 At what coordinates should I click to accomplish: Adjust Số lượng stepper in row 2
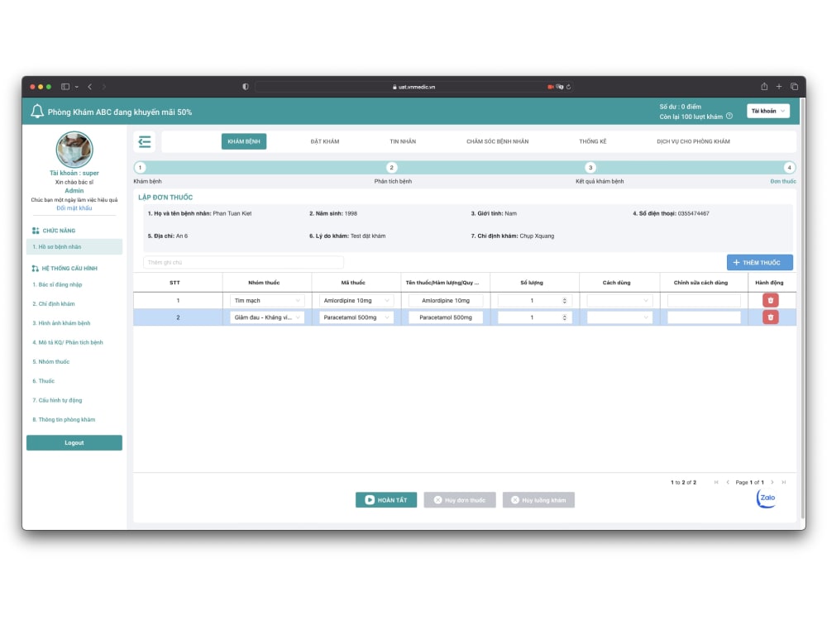[x=564, y=317]
